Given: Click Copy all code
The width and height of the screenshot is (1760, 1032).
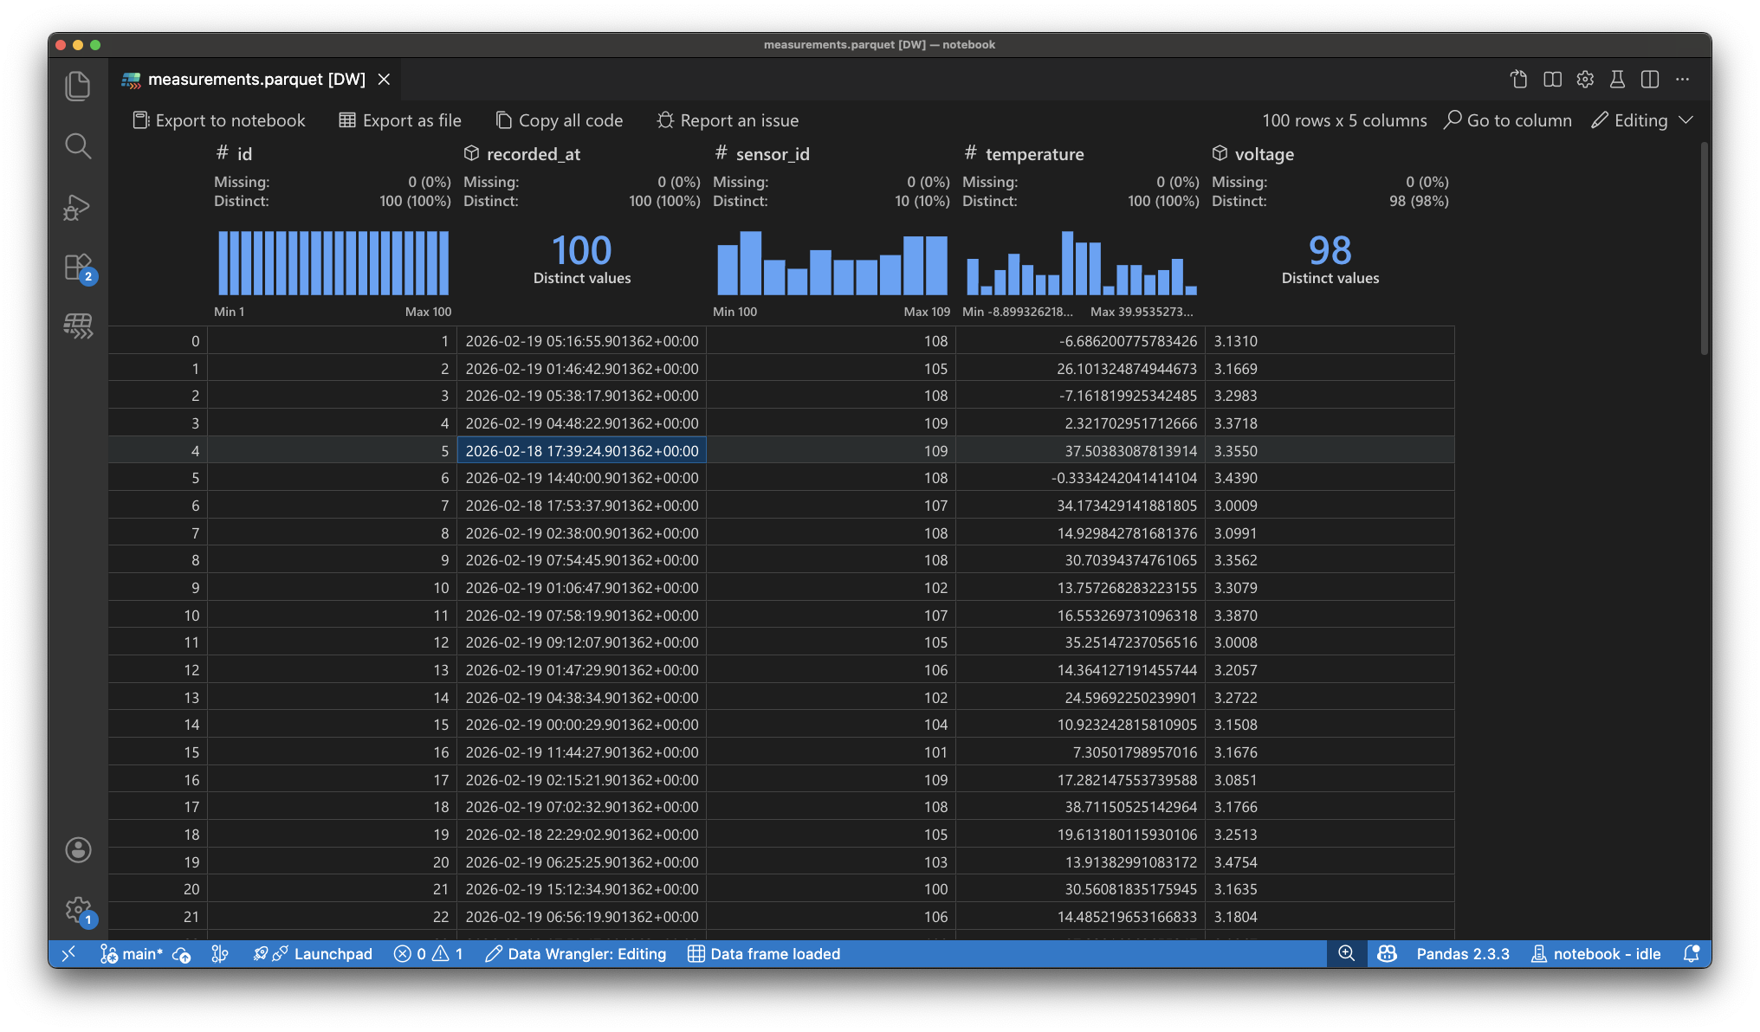Looking at the screenshot, I should click(x=560, y=120).
